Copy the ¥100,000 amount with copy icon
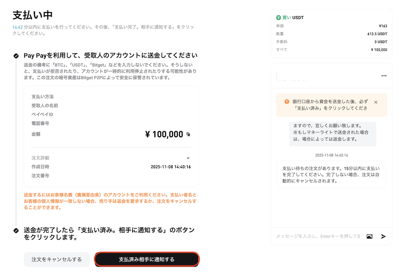The image size is (402, 274). [x=188, y=134]
